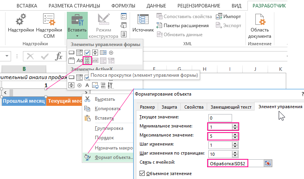Click the Текущее значение input field

point(220,118)
